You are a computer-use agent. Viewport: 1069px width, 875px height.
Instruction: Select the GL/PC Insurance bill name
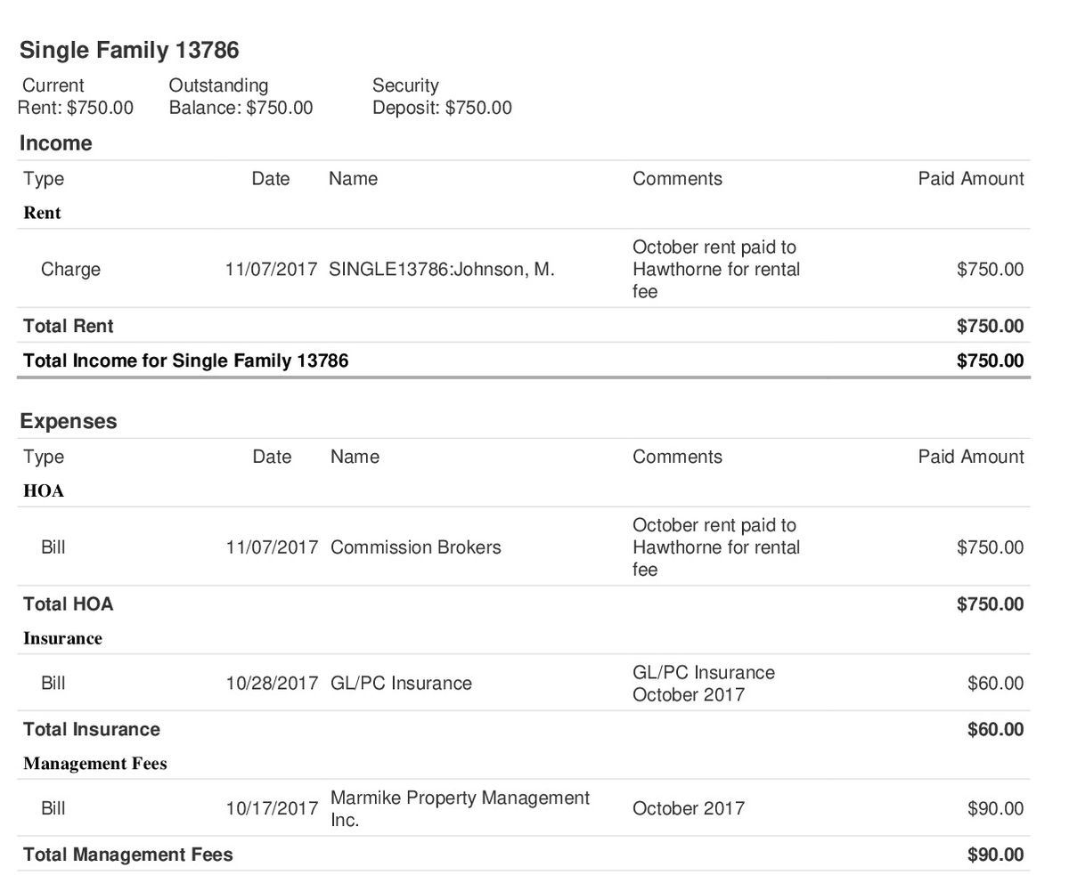click(x=401, y=684)
